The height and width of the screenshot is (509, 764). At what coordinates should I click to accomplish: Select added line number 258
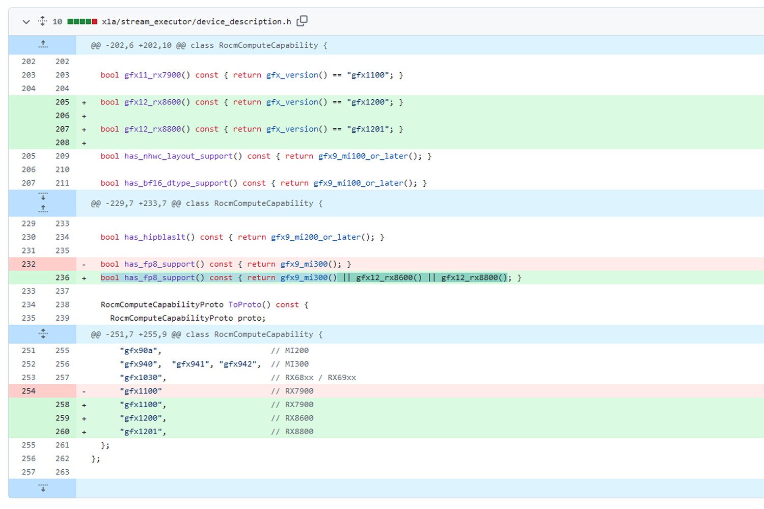(x=62, y=405)
